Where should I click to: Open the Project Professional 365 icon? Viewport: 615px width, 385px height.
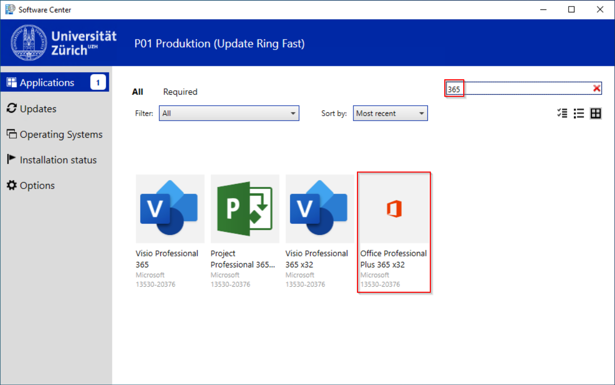pyautogui.click(x=245, y=208)
